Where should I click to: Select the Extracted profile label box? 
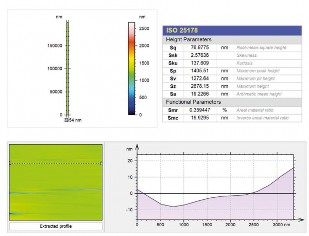click(x=56, y=226)
